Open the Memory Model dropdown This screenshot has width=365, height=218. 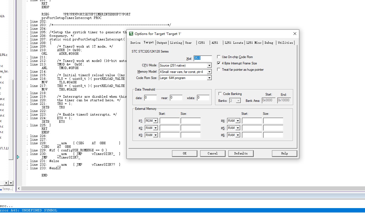[x=209, y=72]
